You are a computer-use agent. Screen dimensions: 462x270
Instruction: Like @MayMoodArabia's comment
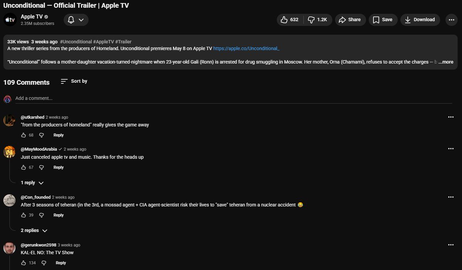click(24, 168)
